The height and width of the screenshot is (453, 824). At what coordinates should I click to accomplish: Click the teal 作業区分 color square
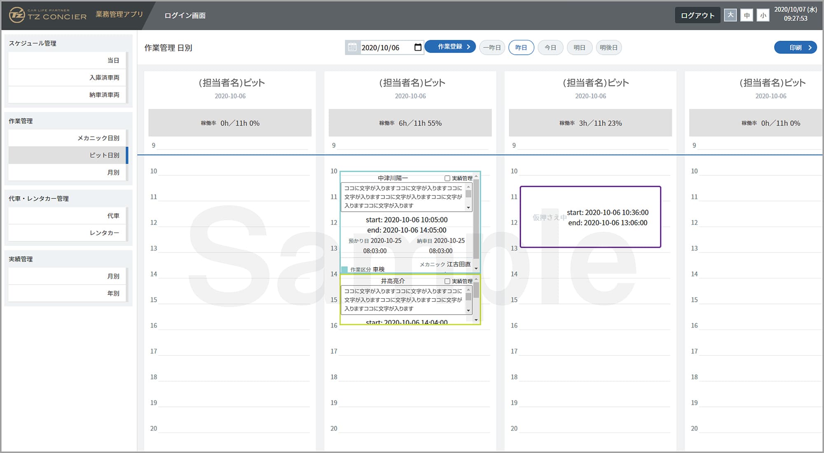coord(345,269)
